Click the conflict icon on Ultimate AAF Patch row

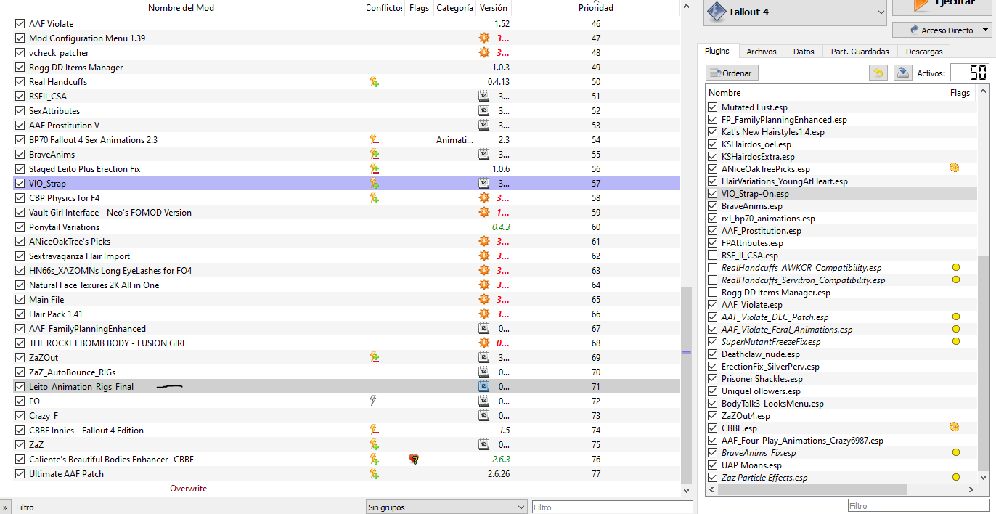tap(374, 474)
